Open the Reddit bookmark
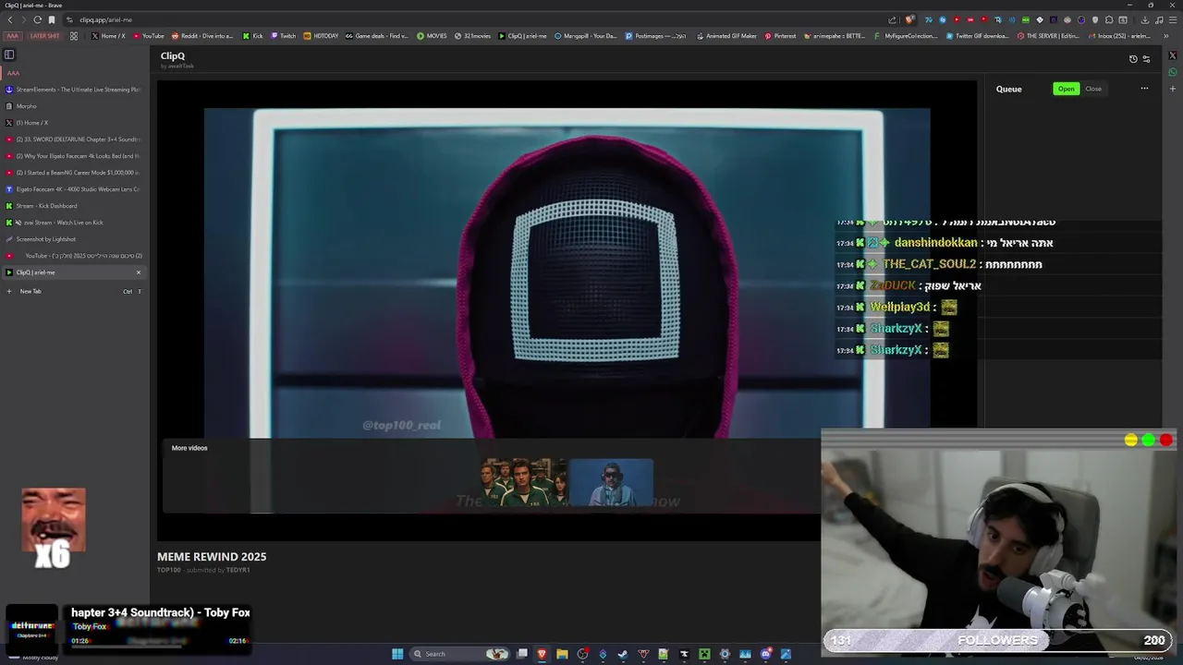The width and height of the screenshot is (1183, 665). pyautogui.click(x=202, y=36)
